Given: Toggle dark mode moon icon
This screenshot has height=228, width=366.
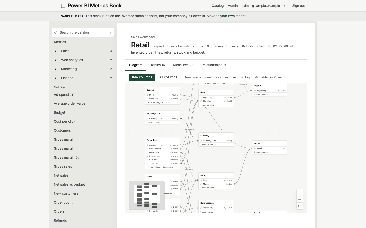Looking at the screenshot, I should click(x=286, y=6).
